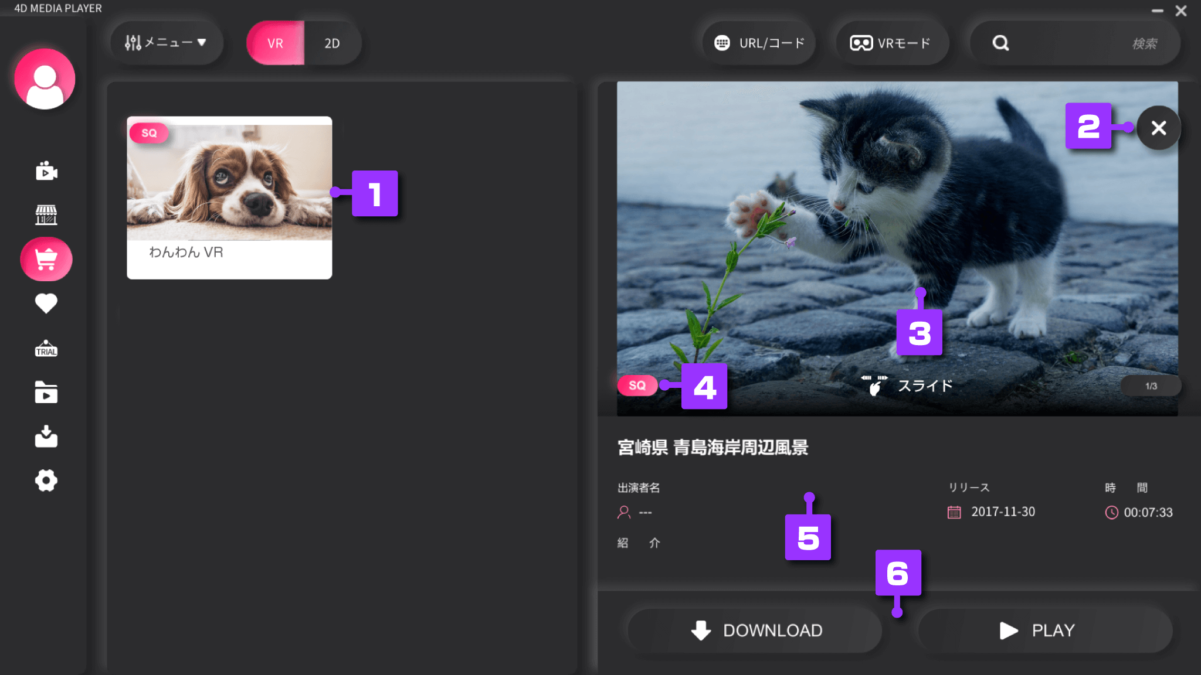Open the store shop icon
Screen dimensions: 1201x675
[46, 215]
